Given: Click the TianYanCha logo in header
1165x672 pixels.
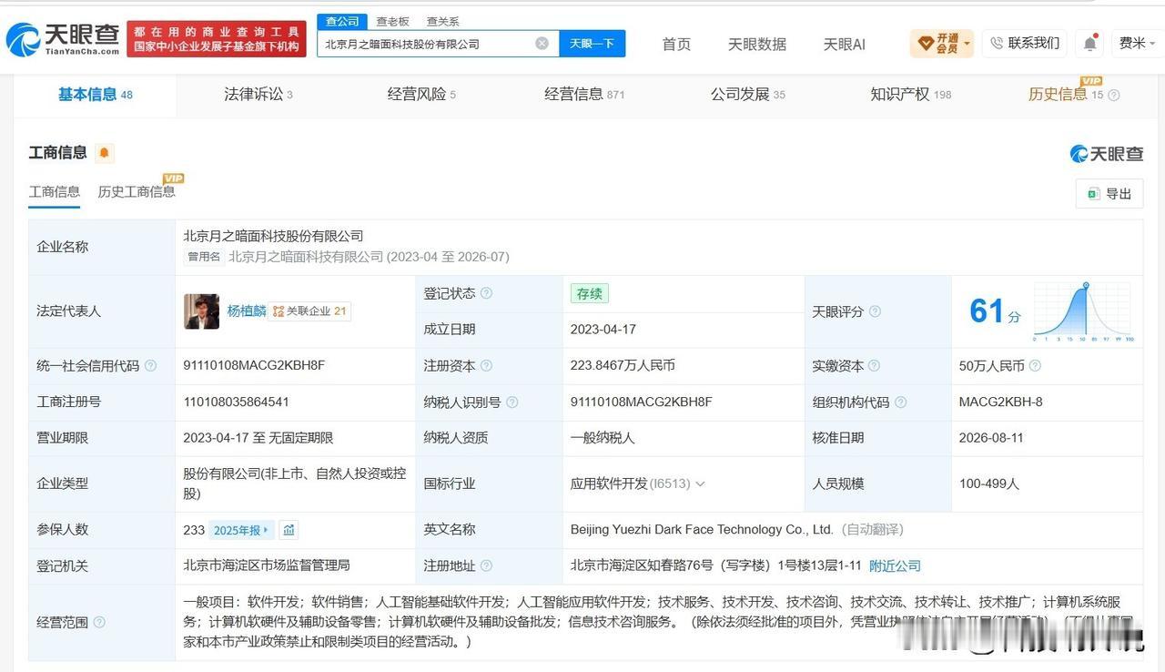Looking at the screenshot, I should pos(62,39).
